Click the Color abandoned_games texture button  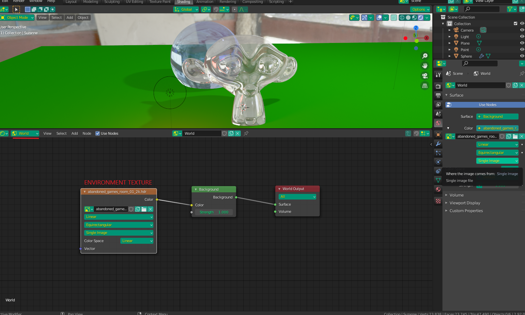click(x=497, y=128)
